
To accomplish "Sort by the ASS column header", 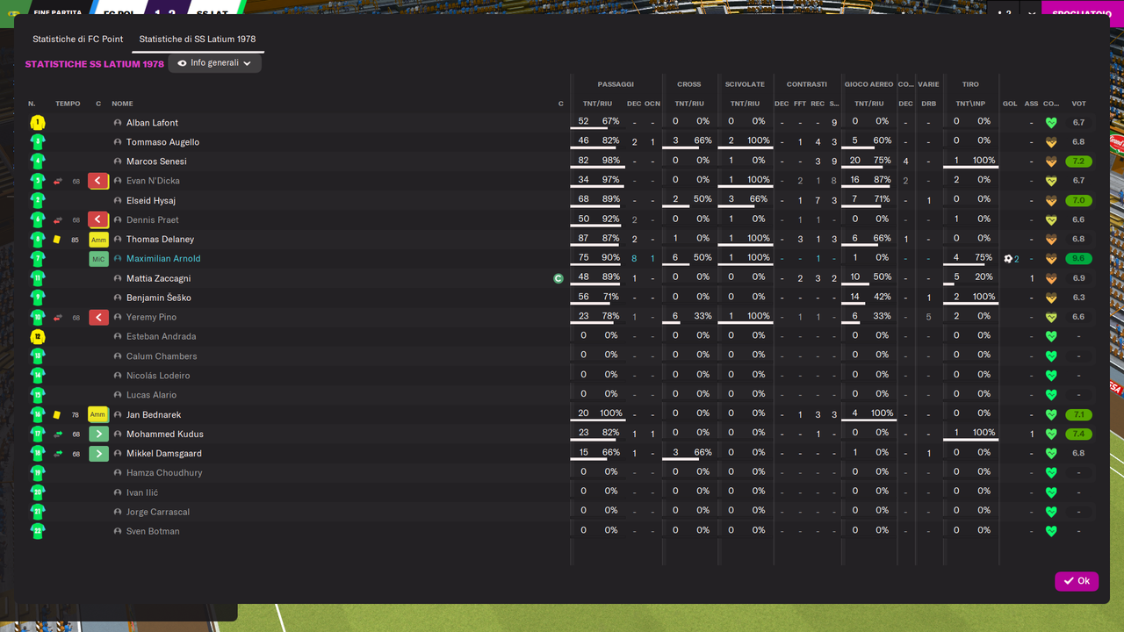I will [1031, 104].
